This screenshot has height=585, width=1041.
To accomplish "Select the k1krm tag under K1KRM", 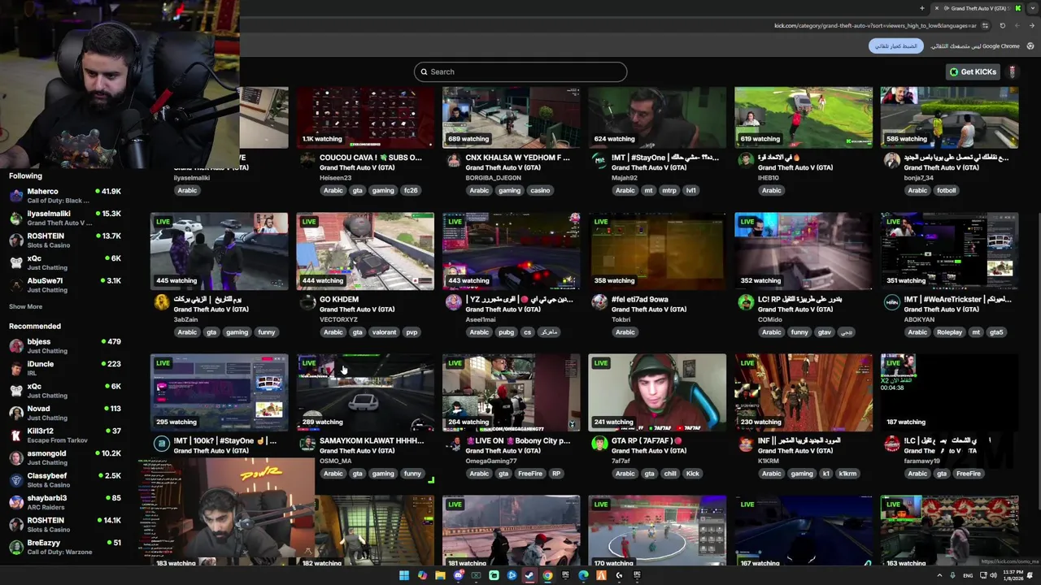I will pyautogui.click(x=847, y=474).
